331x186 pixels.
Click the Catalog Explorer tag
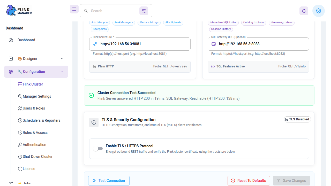coord(254,22)
